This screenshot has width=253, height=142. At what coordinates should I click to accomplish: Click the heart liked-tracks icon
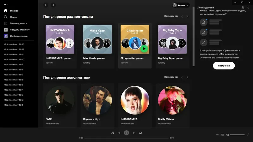pyautogui.click(x=6, y=36)
